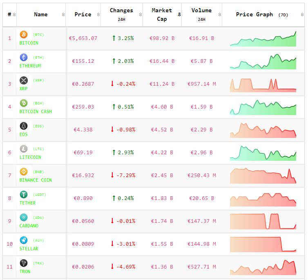Screen dimensions: 308x280
Task: Open the Ethereum 7-day price graph
Action: [263, 62]
